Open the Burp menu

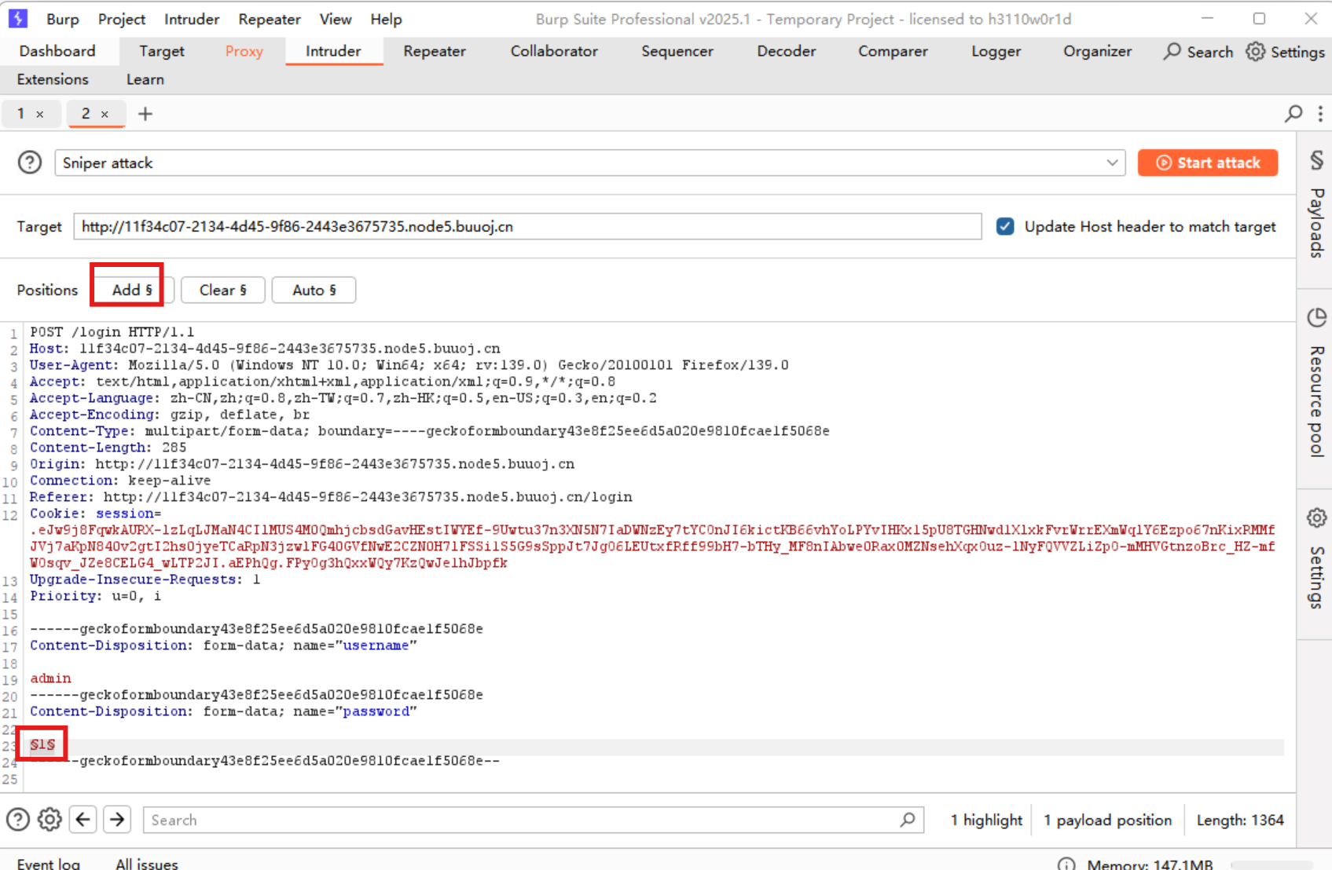(x=63, y=19)
